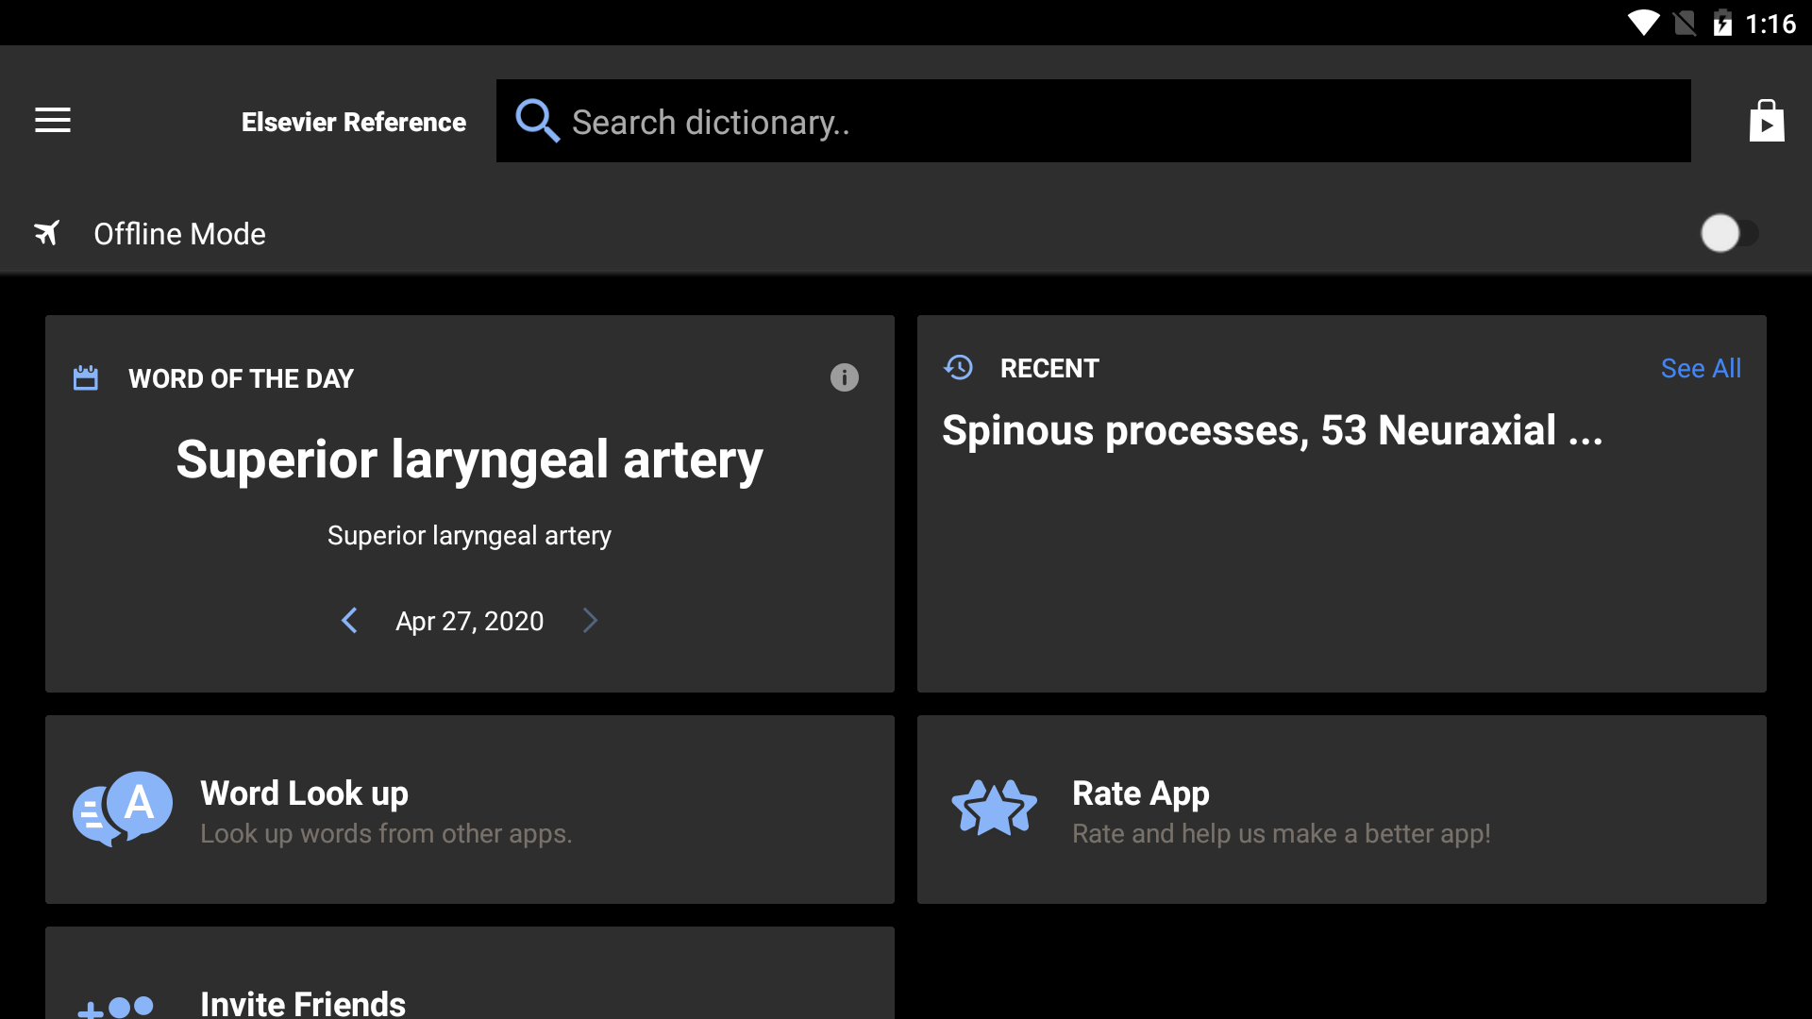Open the Play Store shopping bag icon

pos(1767,121)
